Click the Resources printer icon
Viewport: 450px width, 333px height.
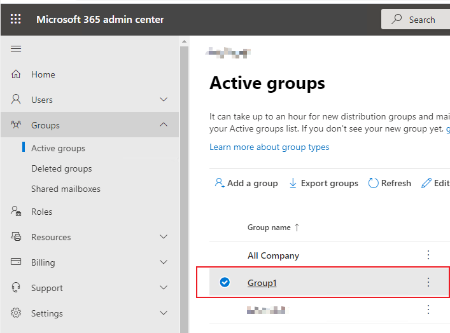[16, 236]
